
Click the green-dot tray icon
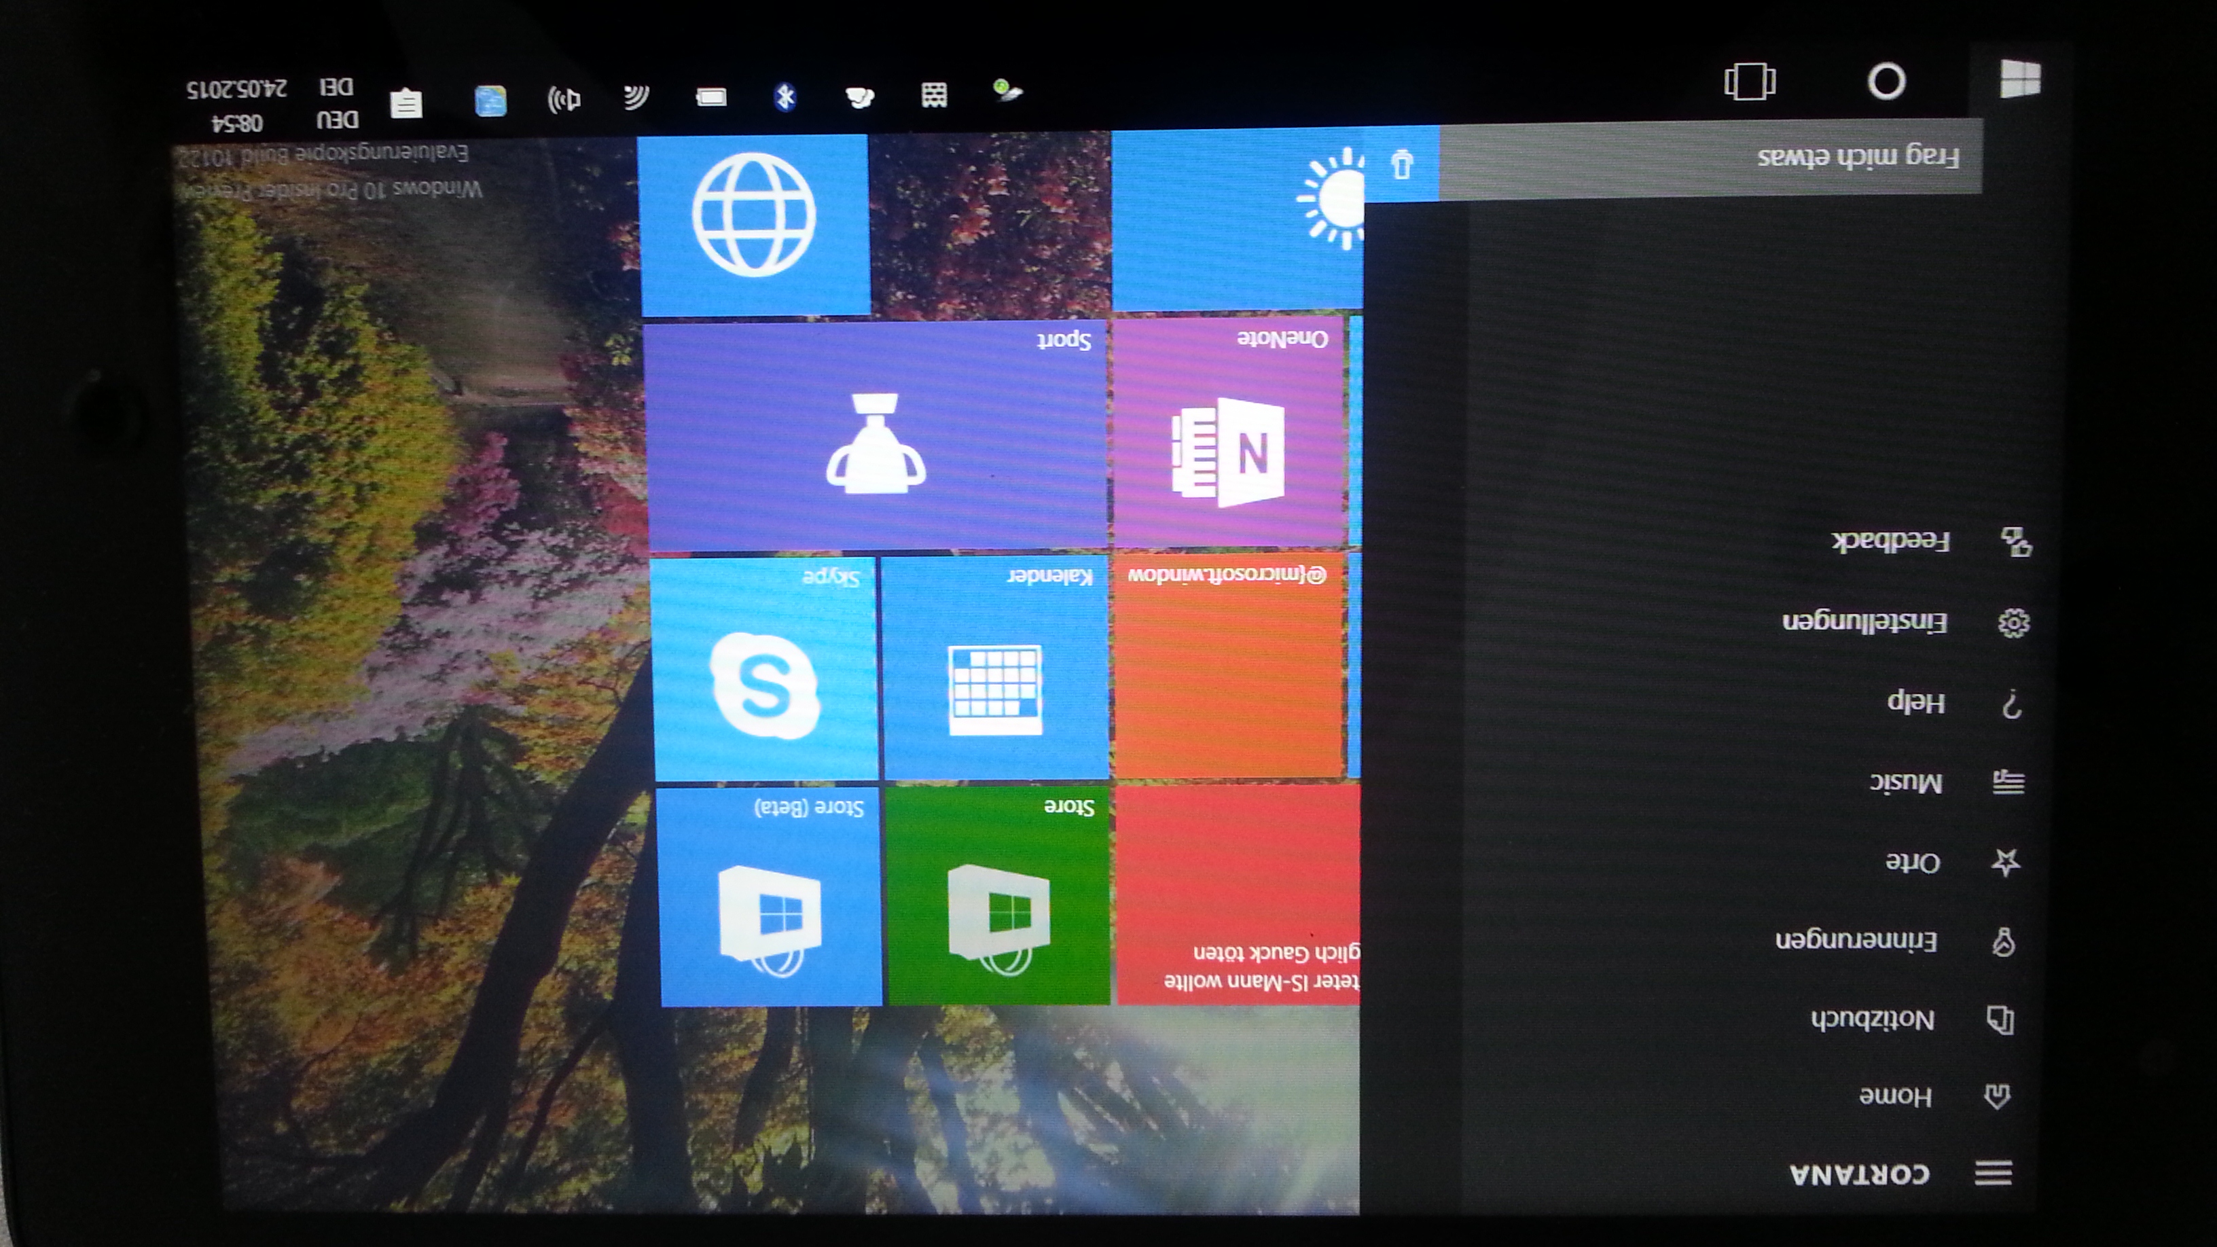[x=1007, y=90]
